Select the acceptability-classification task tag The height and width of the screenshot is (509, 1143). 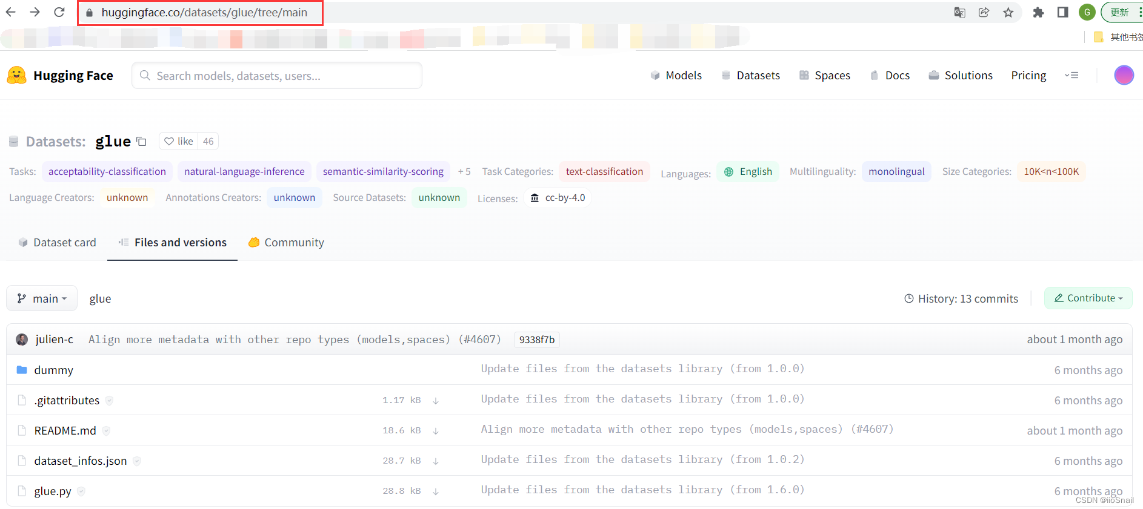point(107,171)
